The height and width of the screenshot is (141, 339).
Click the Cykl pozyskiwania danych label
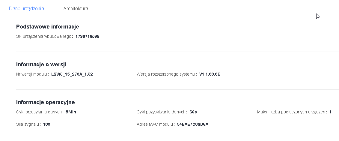(x=162, y=112)
